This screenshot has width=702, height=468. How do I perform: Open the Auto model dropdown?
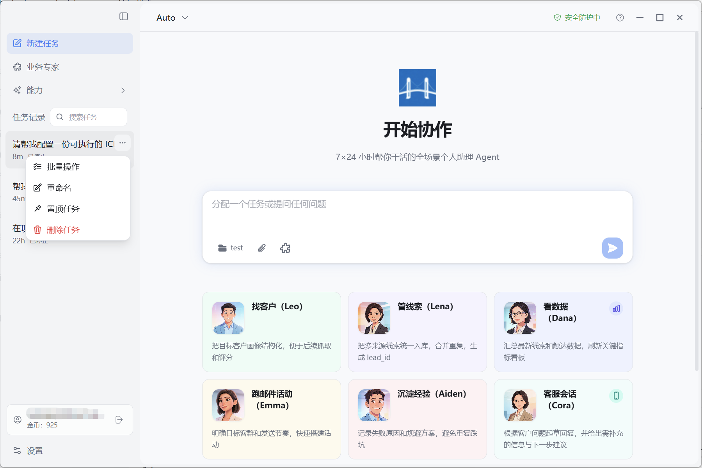(x=172, y=18)
